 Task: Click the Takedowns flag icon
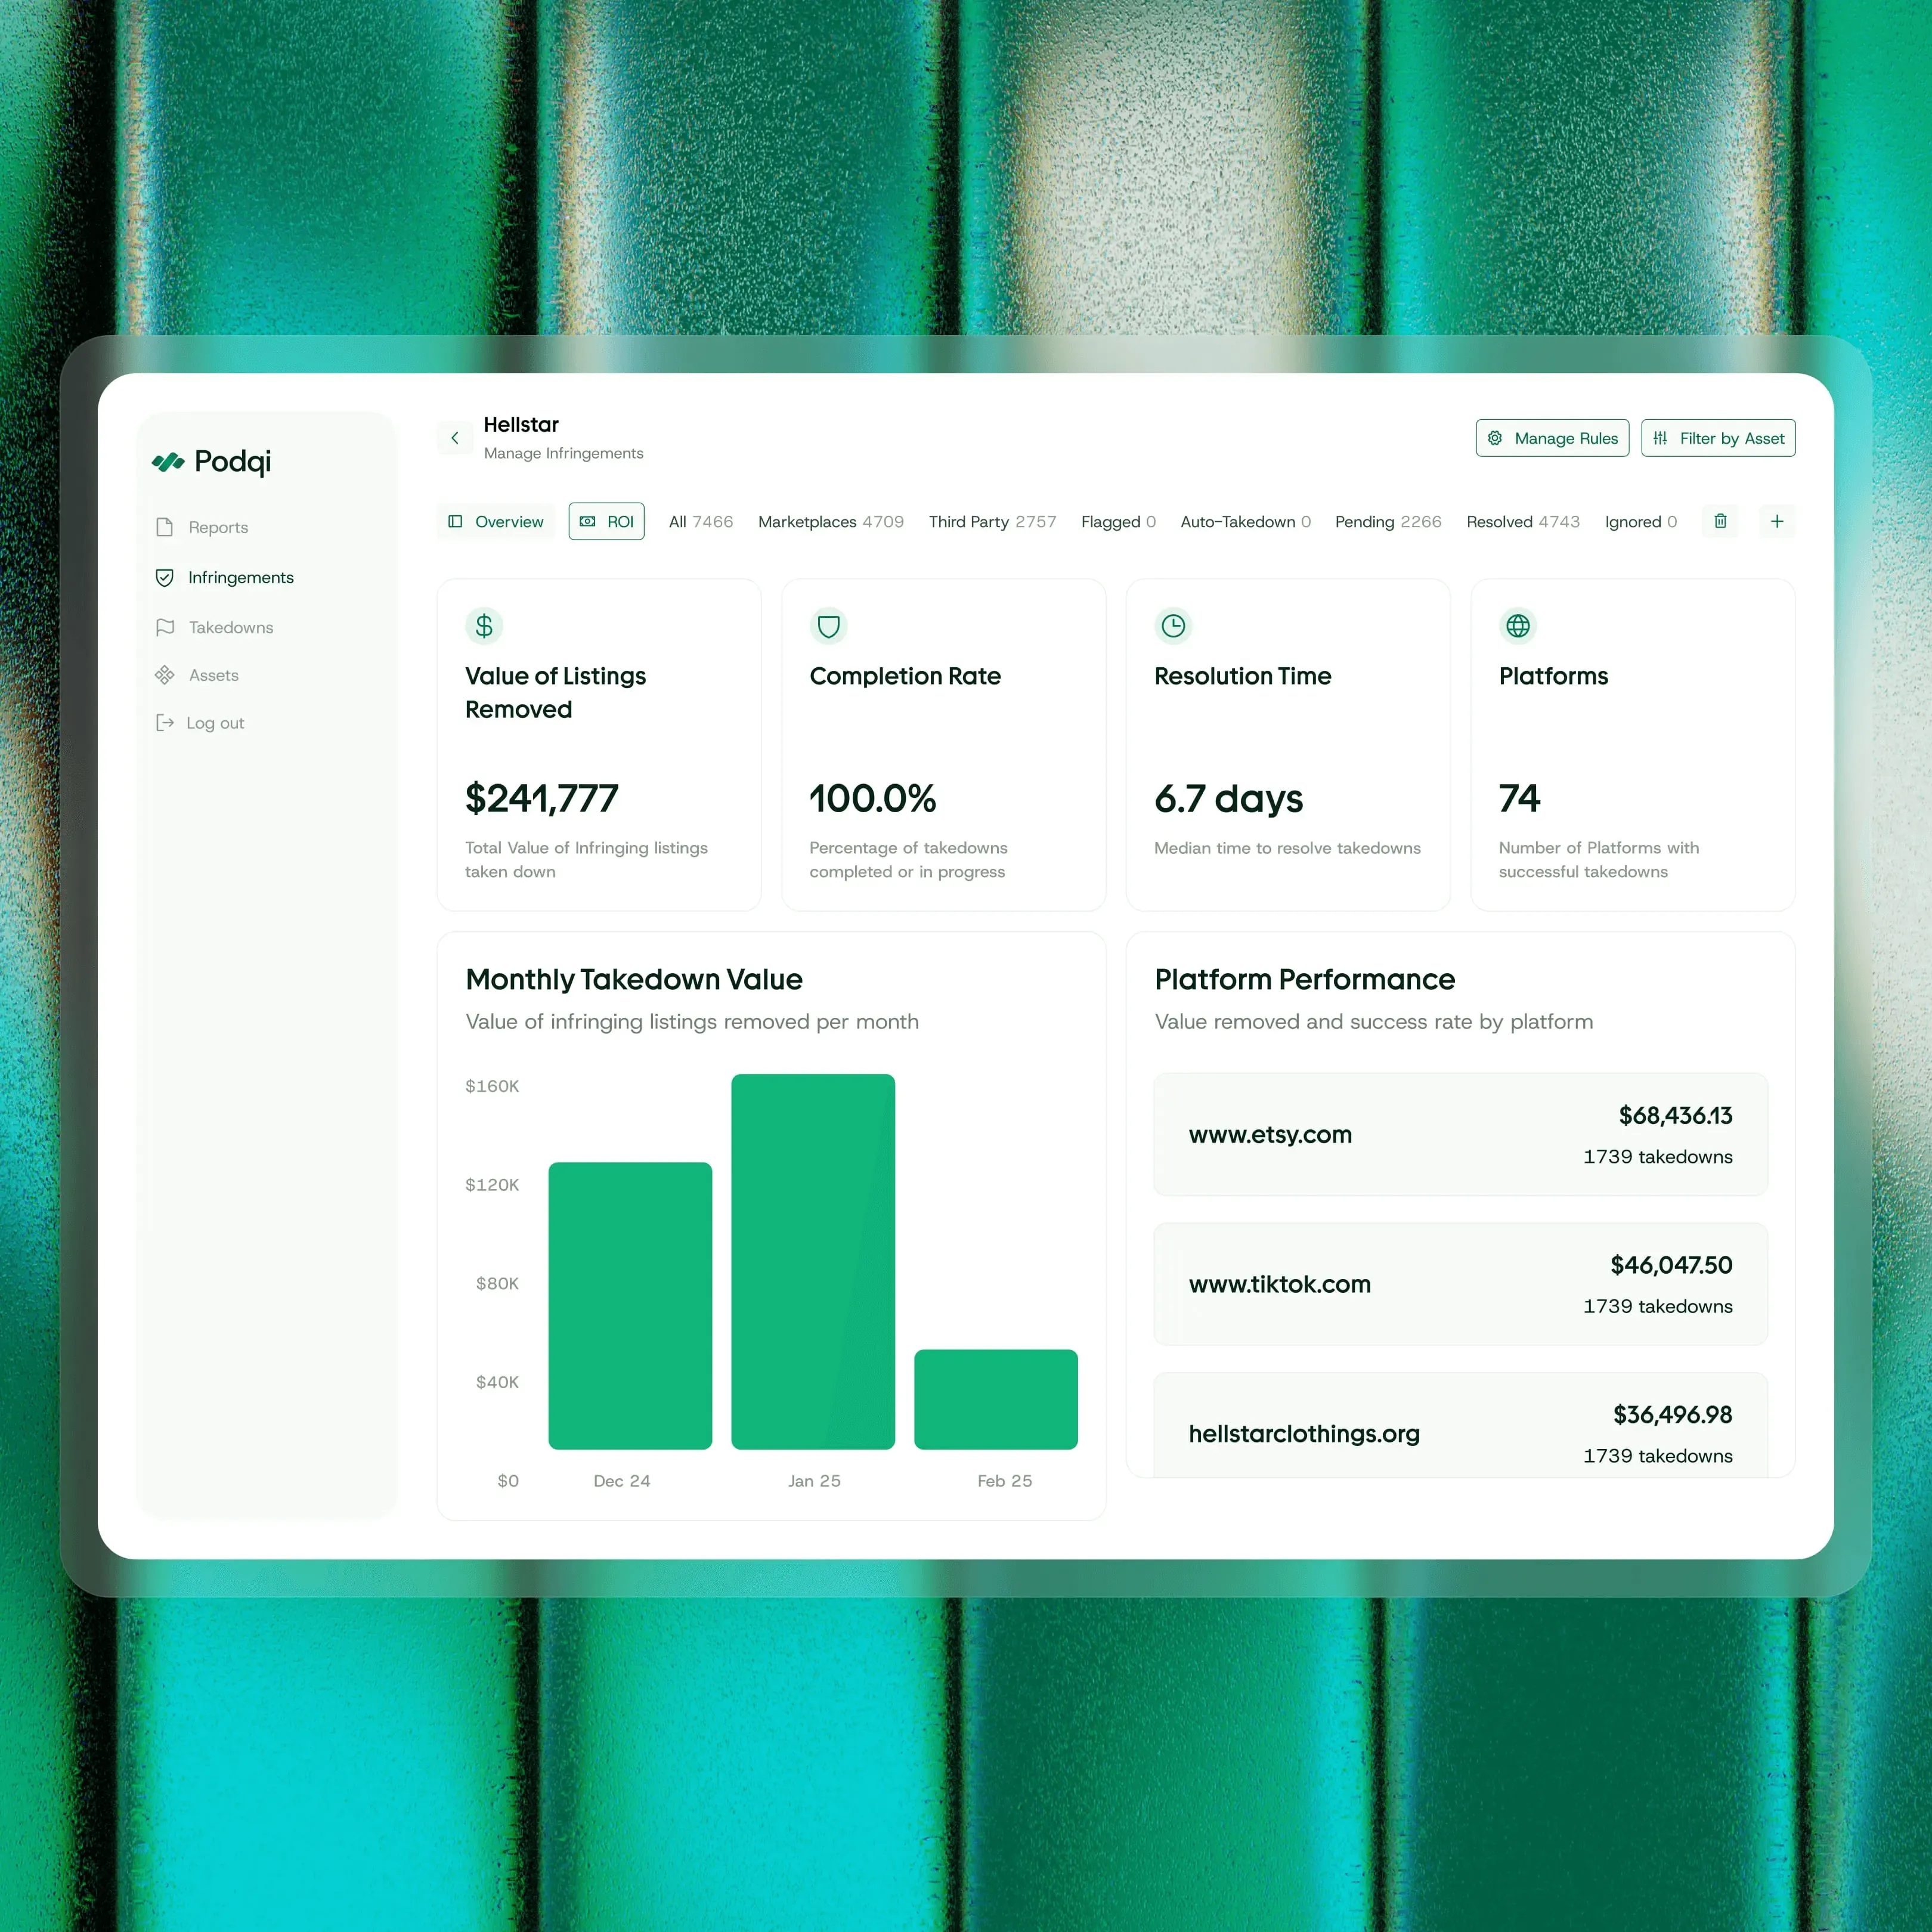[x=165, y=627]
